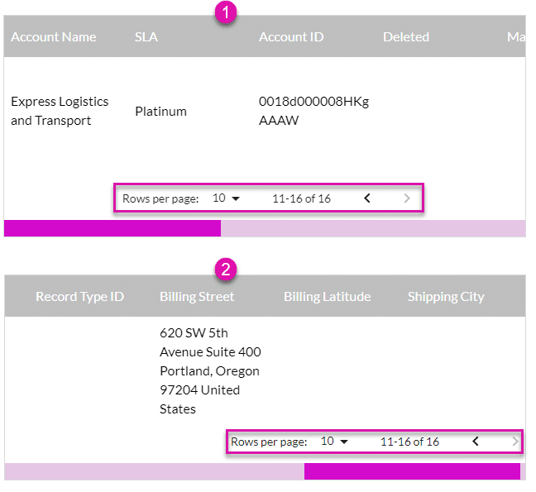Go to previous page in second table
Screen dimensions: 536x492
tap(476, 442)
